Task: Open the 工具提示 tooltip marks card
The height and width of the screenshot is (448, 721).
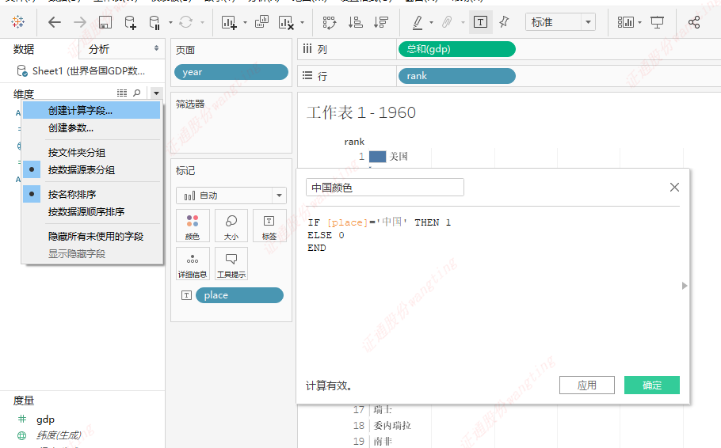Action: coord(231,264)
